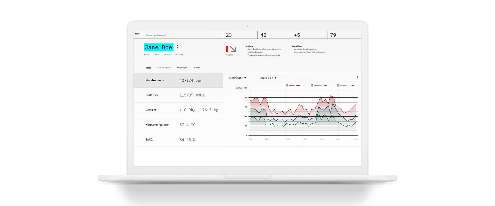Viewport: 495px width, 206px height.
Task: Click the PAPmean solid blue legend line
Action: click(x=325, y=85)
